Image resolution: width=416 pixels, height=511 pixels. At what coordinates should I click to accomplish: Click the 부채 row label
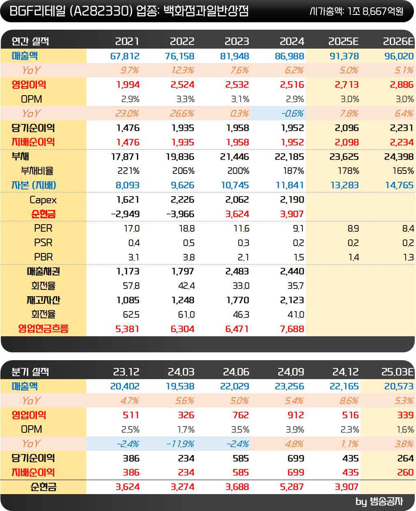click(x=20, y=157)
